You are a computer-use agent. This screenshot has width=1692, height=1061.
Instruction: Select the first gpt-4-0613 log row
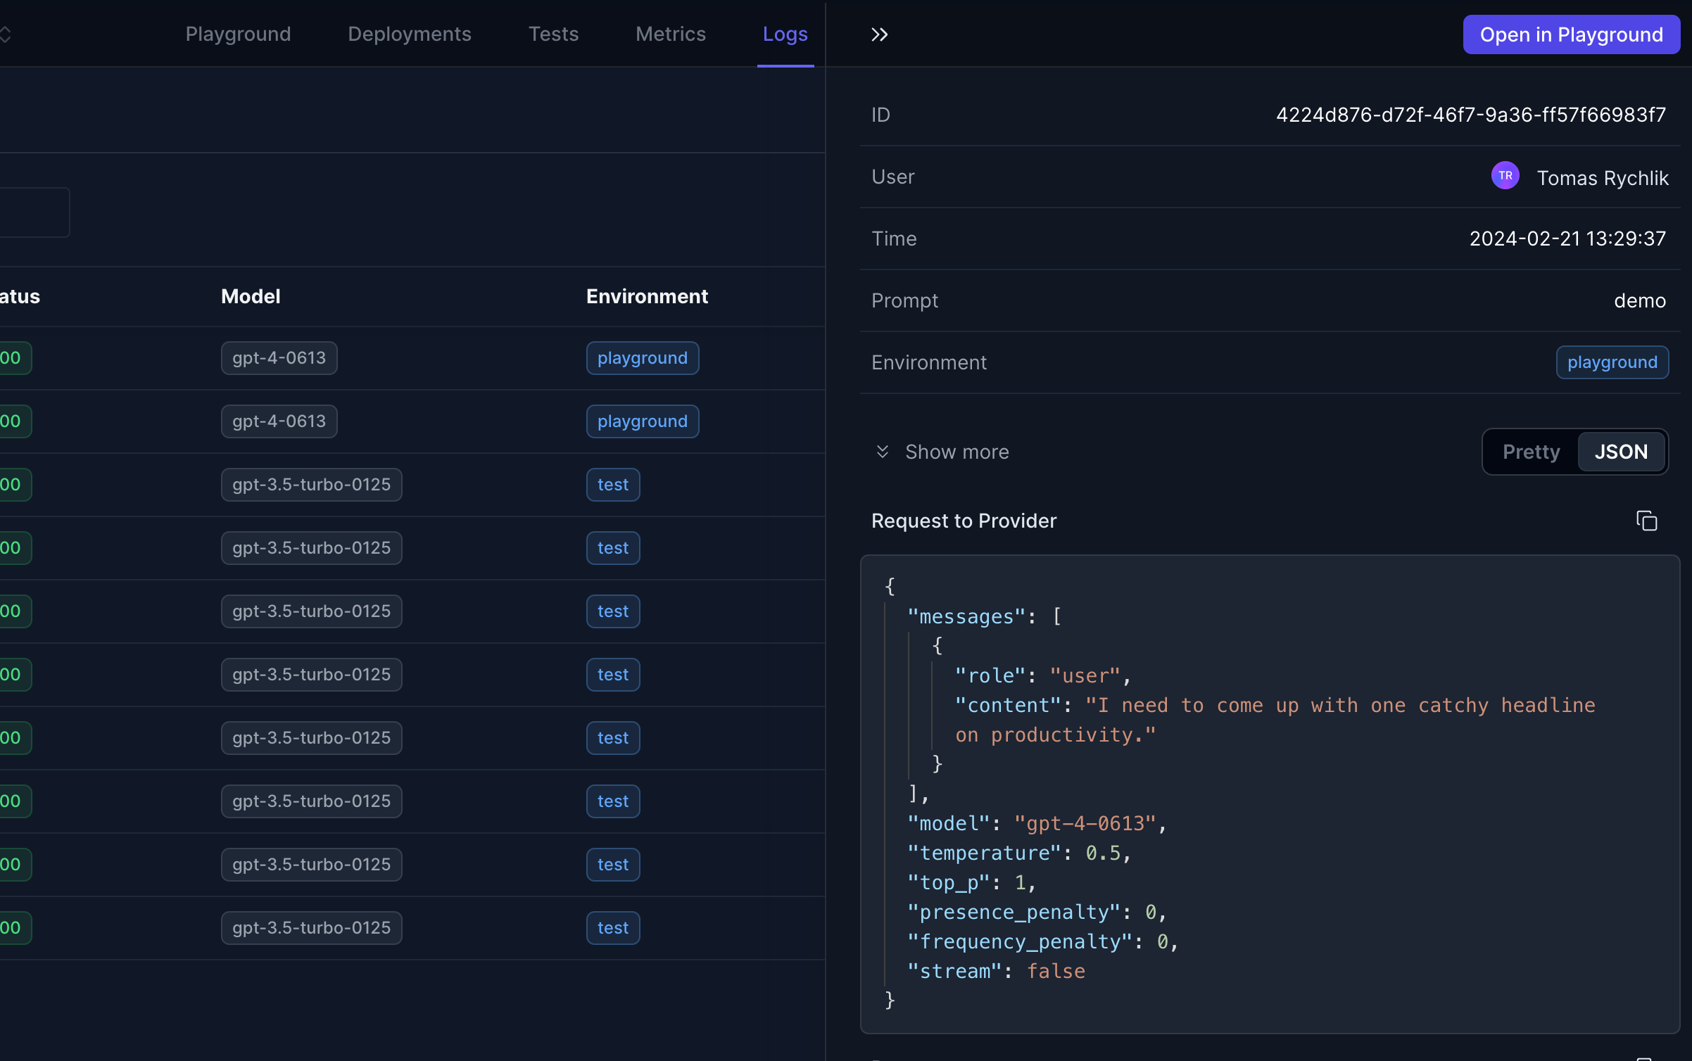click(x=412, y=358)
